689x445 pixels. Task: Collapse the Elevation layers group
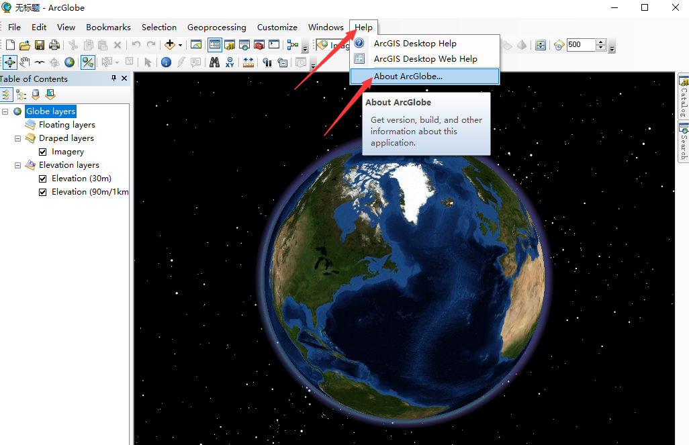coord(17,166)
